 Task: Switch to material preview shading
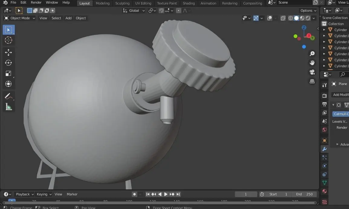(302, 18)
